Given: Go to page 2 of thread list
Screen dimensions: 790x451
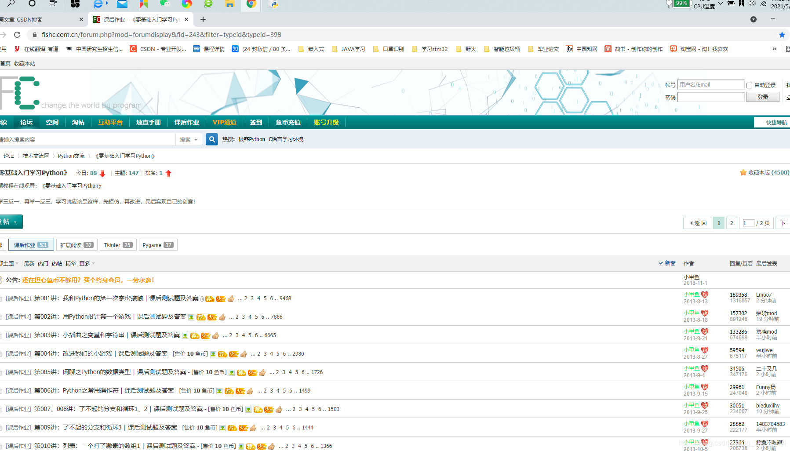Looking at the screenshot, I should pyautogui.click(x=732, y=223).
